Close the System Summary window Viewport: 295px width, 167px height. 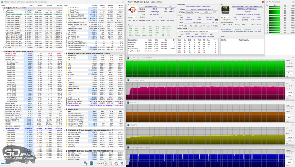click(263, 2)
